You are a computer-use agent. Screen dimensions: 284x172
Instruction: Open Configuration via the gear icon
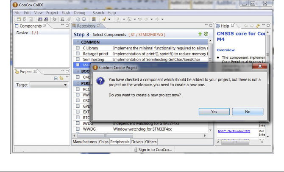(84, 19)
